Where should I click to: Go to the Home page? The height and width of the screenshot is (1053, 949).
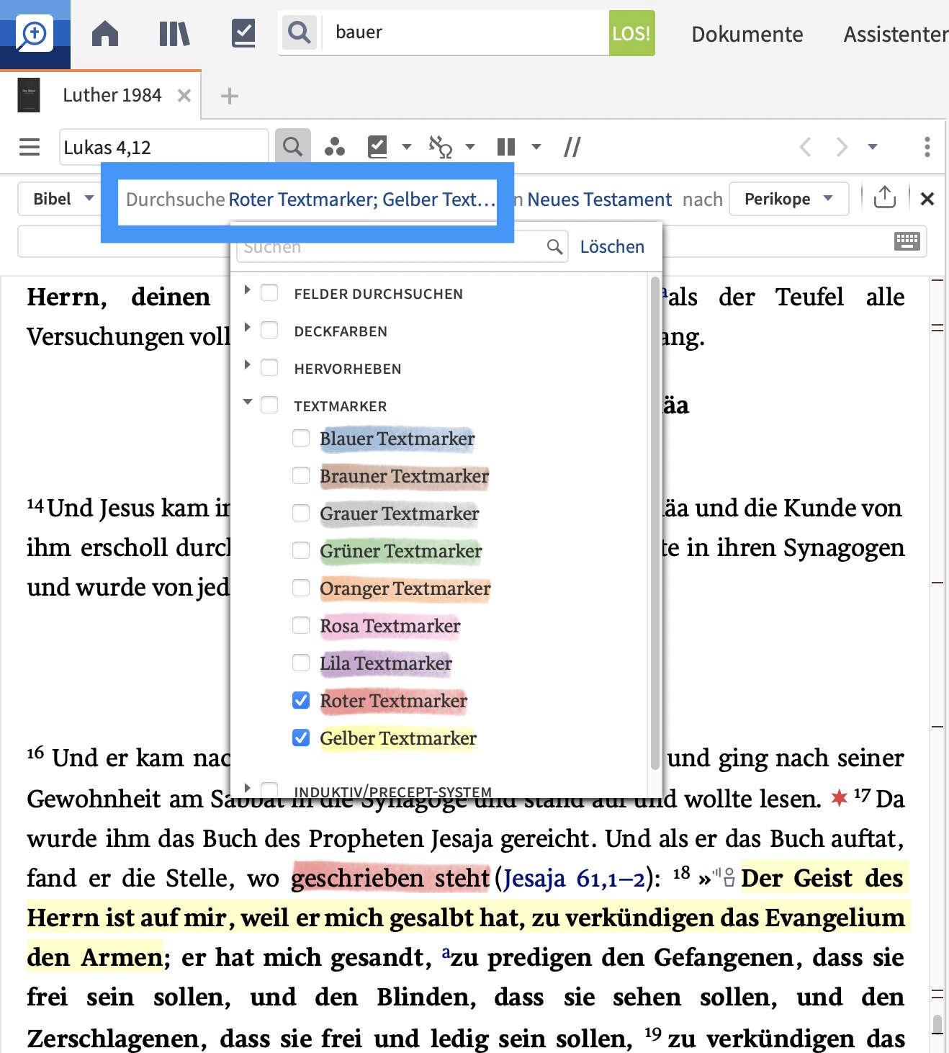click(x=105, y=33)
